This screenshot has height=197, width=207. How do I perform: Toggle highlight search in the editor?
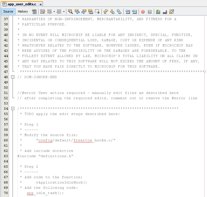(91, 12)
